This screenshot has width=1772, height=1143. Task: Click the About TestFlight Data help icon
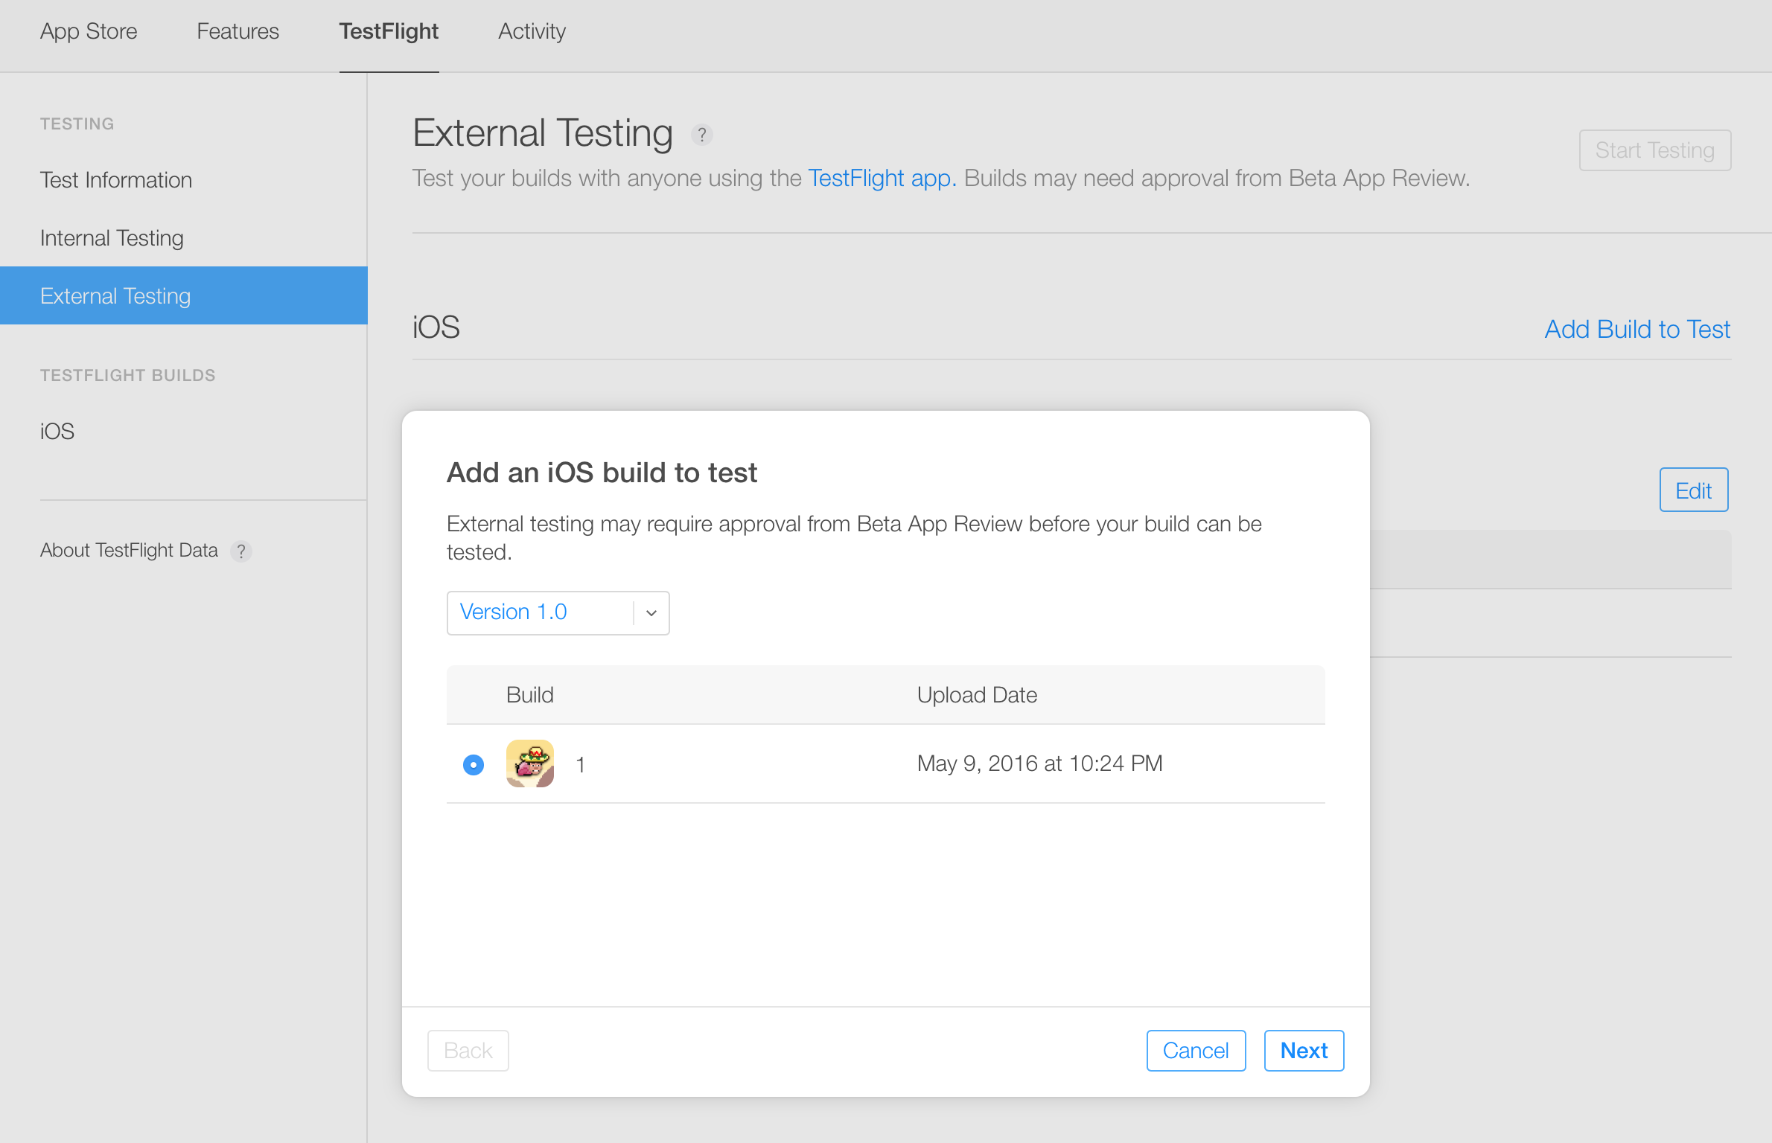coord(240,551)
